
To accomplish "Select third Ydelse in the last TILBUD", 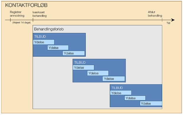I will [151, 103].
